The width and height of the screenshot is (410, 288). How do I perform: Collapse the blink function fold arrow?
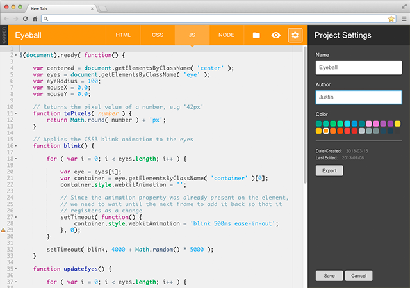(15, 145)
